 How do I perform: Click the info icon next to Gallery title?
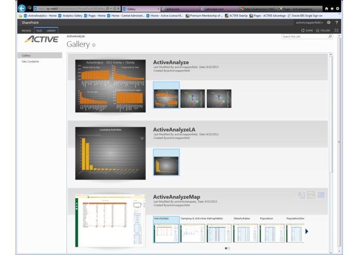[93, 45]
